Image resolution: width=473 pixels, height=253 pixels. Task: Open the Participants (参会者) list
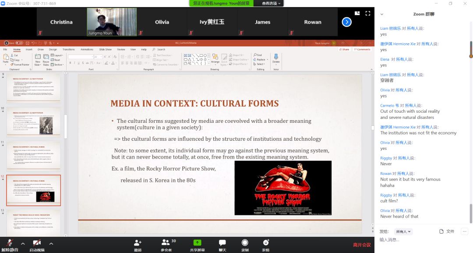point(166,243)
